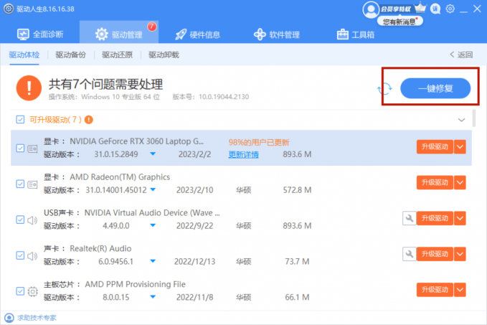
Task: Click the red 7 notification badge
Action: [151, 27]
